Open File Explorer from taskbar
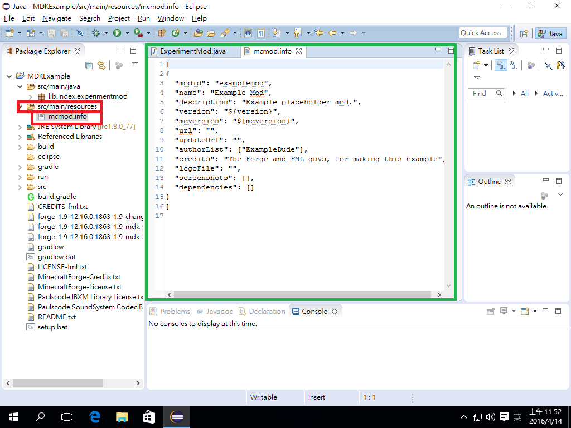 click(122, 417)
